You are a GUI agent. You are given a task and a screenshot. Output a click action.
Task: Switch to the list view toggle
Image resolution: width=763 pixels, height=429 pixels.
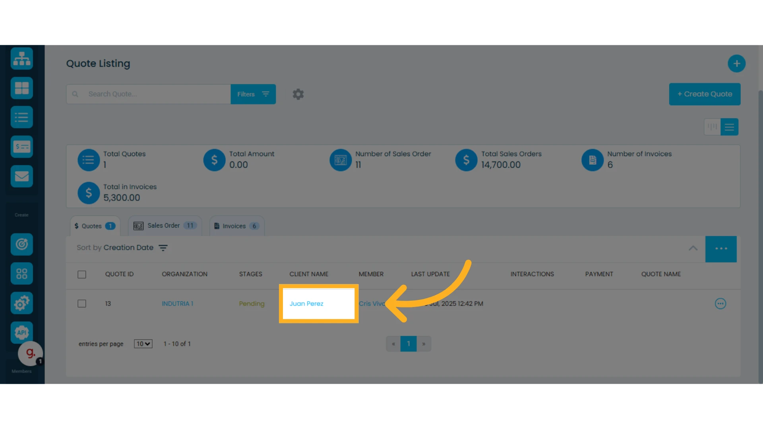(x=729, y=127)
